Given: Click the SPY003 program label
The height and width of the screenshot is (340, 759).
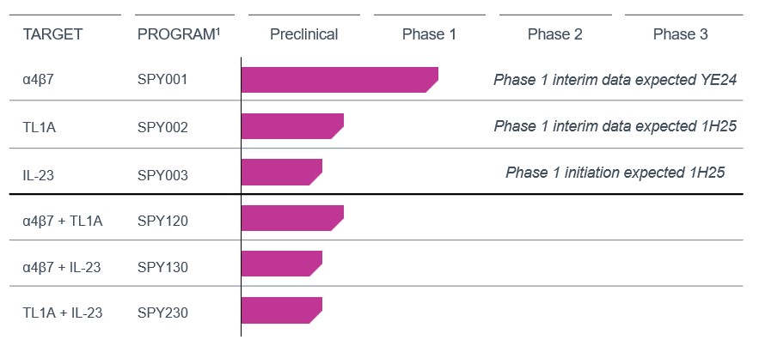Looking at the screenshot, I should 162,174.
